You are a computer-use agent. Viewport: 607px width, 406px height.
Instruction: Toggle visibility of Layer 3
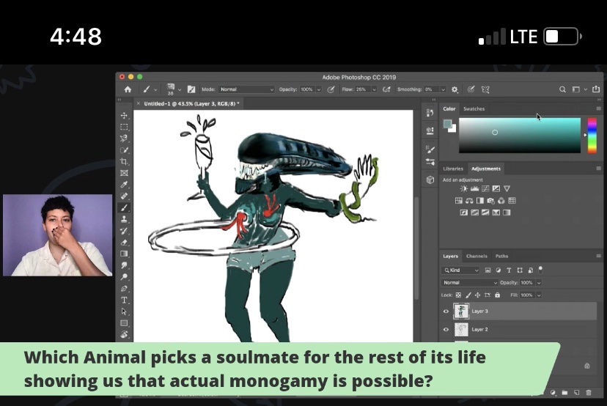click(x=446, y=311)
